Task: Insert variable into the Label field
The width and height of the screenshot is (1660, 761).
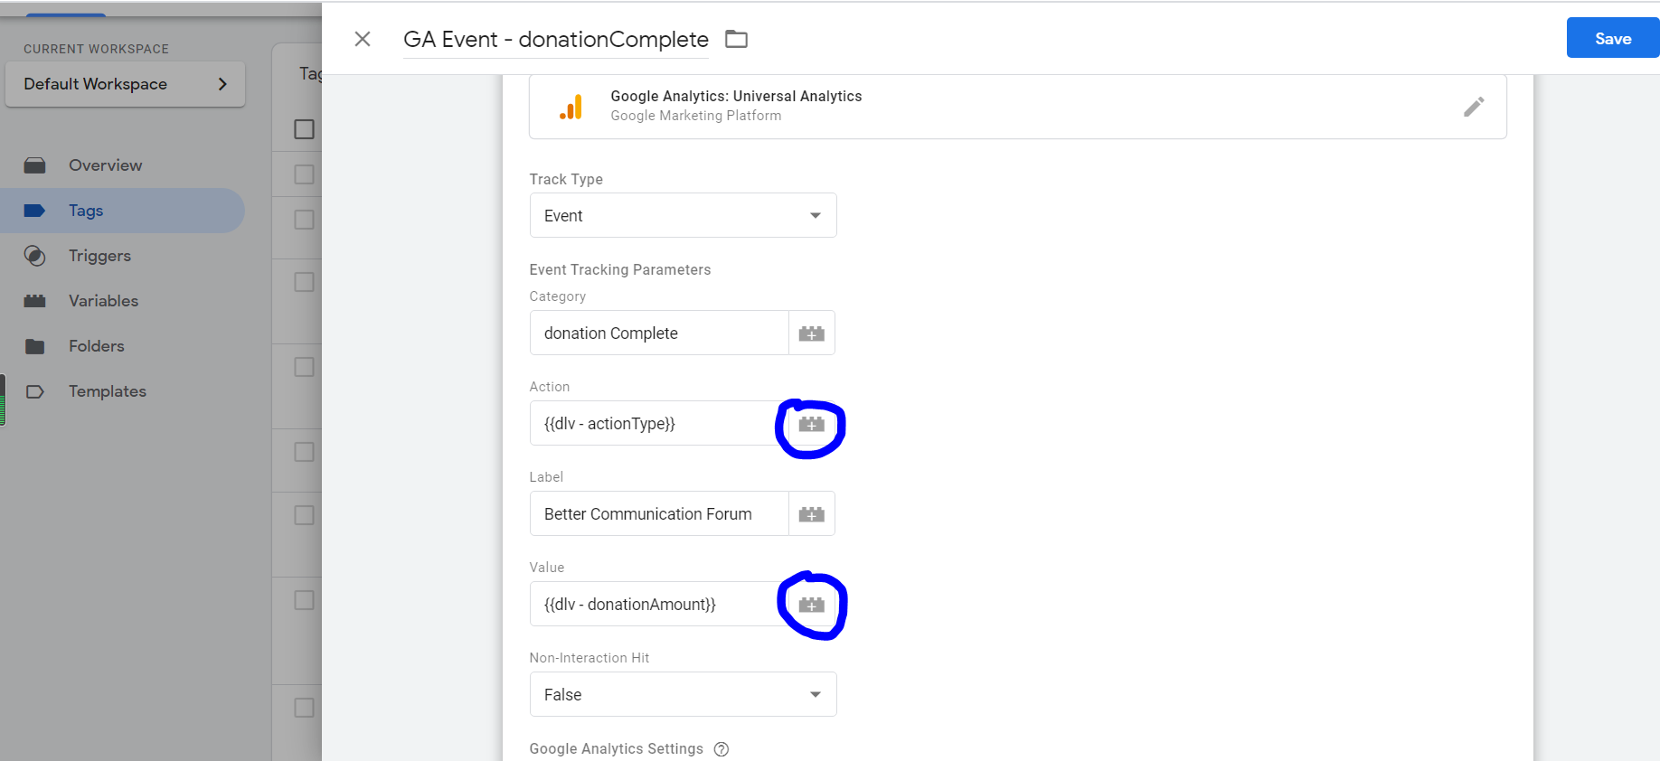Action: (812, 514)
